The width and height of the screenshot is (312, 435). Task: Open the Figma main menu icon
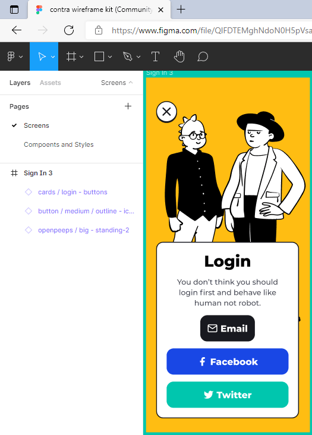11,56
